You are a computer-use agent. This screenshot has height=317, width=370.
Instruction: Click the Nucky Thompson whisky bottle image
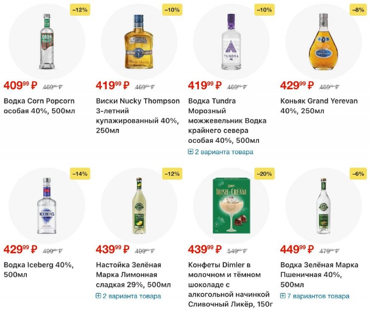pos(139,40)
